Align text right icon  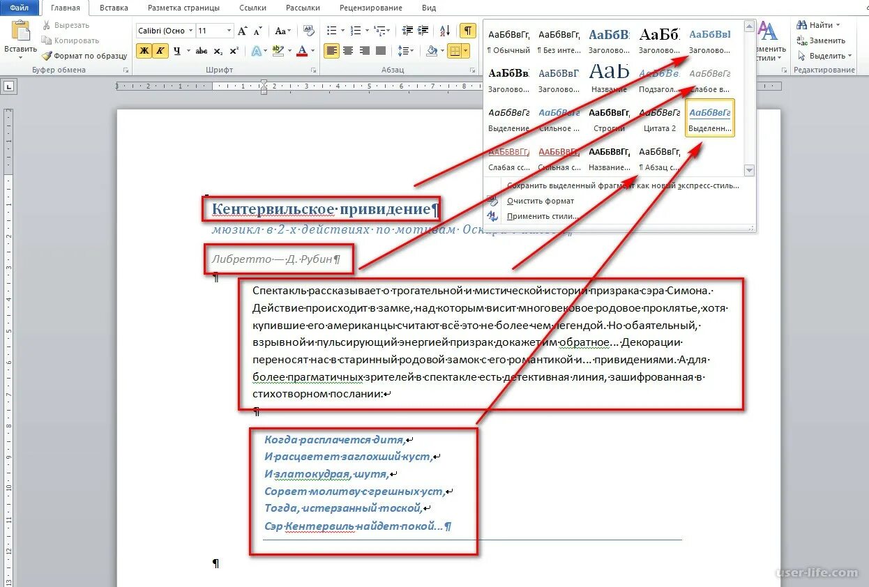point(364,51)
